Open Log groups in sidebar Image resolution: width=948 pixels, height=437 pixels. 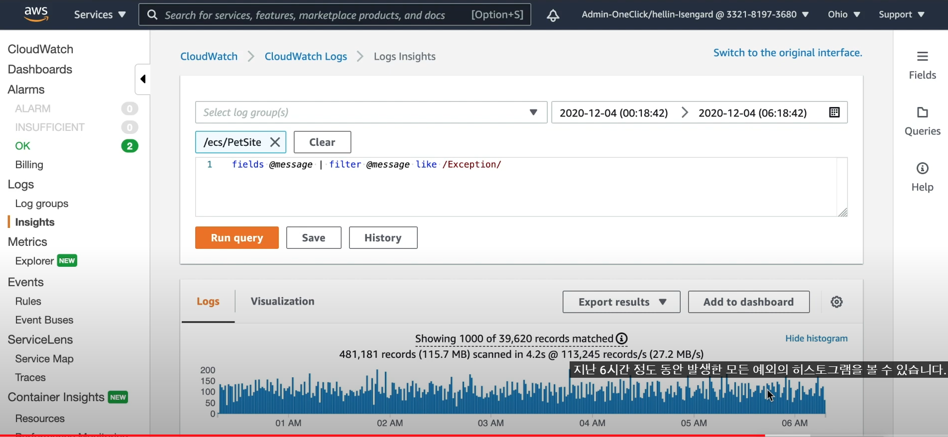(x=42, y=204)
